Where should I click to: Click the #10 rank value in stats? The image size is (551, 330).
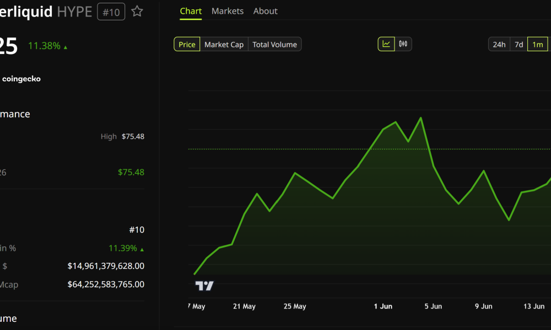click(x=137, y=230)
